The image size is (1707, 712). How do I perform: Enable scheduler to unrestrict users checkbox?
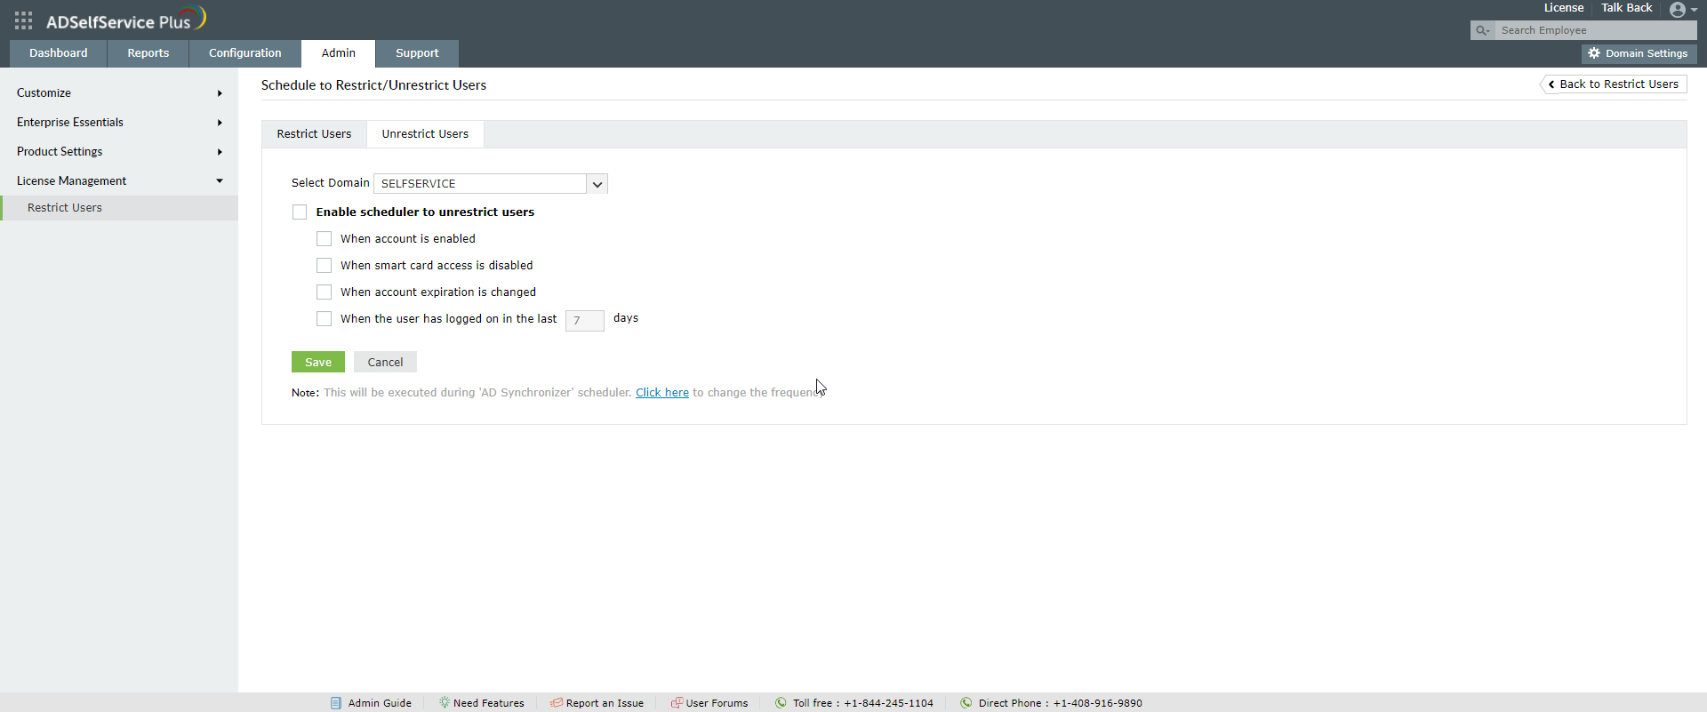[x=300, y=212]
